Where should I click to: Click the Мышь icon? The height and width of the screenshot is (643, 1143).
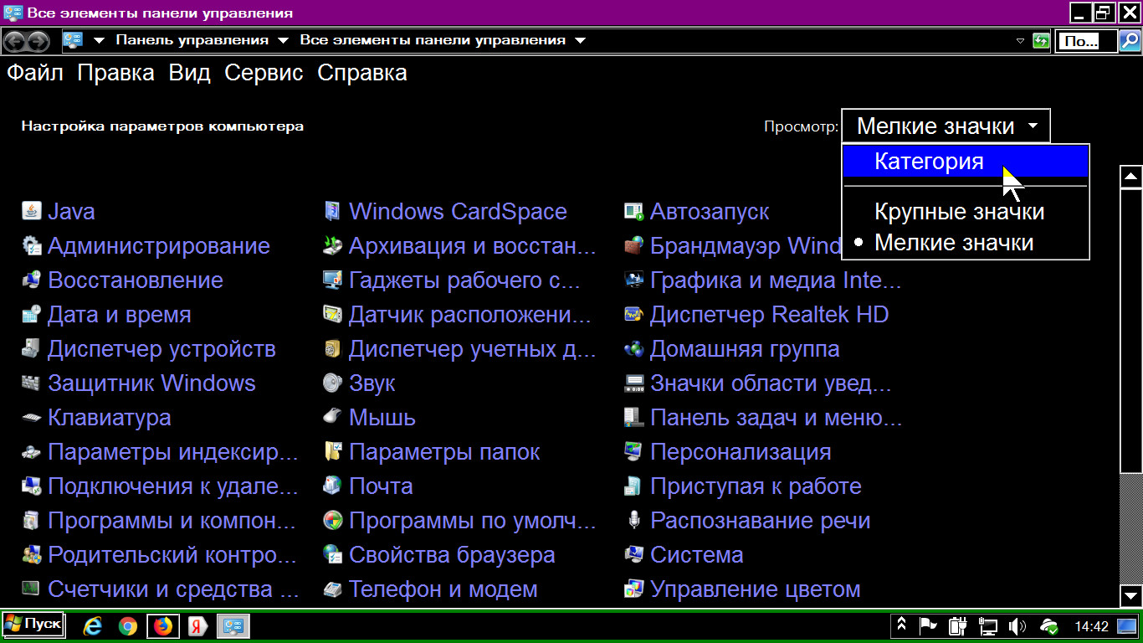click(332, 417)
